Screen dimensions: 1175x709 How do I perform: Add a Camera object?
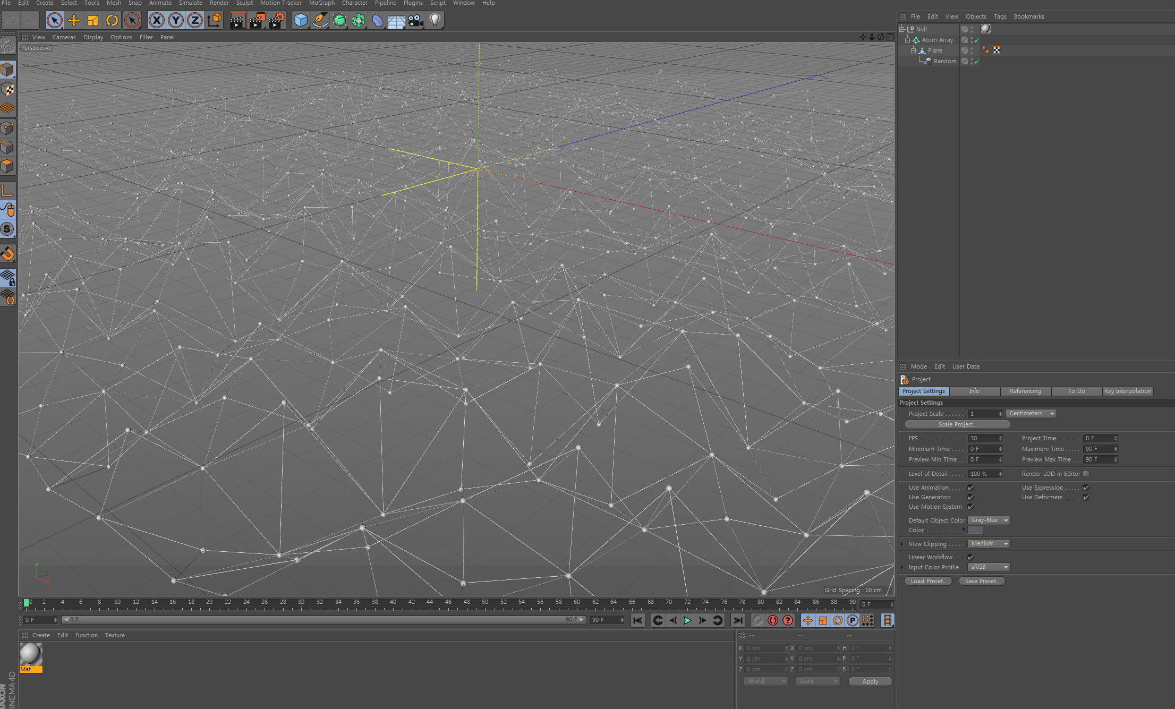pyautogui.click(x=416, y=21)
